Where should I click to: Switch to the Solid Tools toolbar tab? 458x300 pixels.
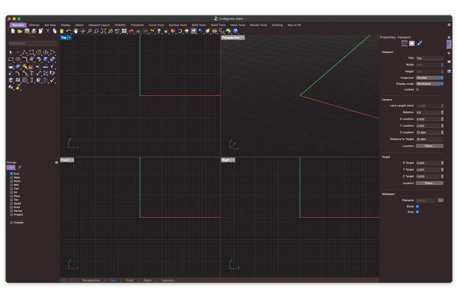(x=199, y=25)
